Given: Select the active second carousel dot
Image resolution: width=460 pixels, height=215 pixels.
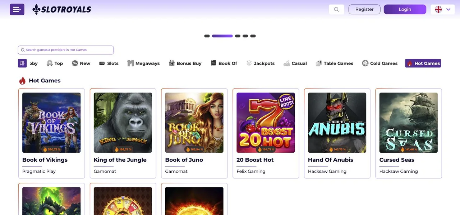Looking at the screenshot, I should pyautogui.click(x=222, y=36).
